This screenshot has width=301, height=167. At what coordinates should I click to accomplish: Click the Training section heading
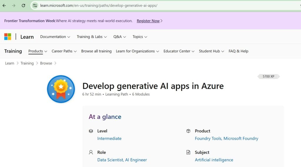(x=13, y=51)
